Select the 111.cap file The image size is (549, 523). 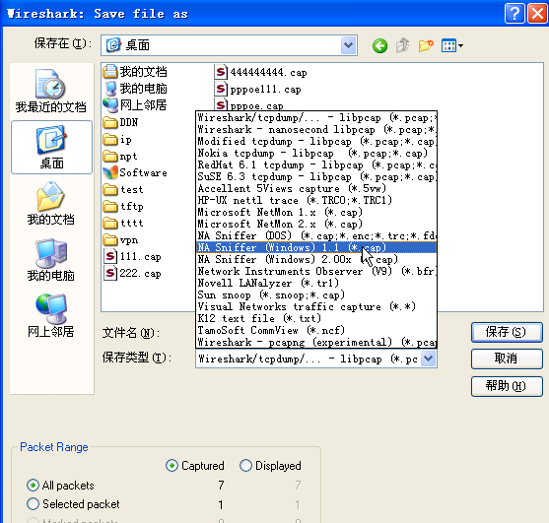(132, 257)
